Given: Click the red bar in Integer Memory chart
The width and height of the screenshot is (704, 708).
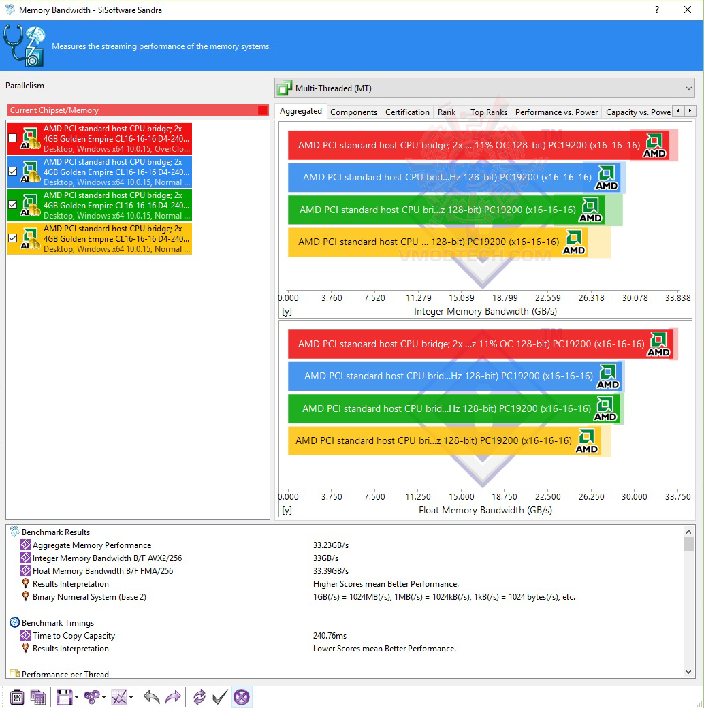Looking at the screenshot, I should 478,146.
